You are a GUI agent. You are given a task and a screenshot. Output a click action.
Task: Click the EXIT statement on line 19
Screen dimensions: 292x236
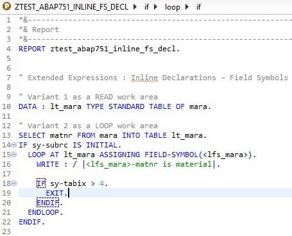[x=56, y=193]
